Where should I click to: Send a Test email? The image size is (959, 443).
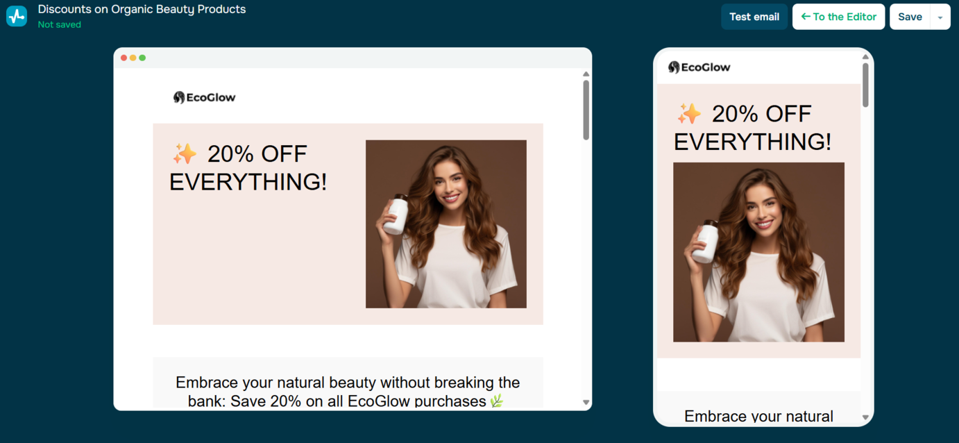tap(754, 17)
